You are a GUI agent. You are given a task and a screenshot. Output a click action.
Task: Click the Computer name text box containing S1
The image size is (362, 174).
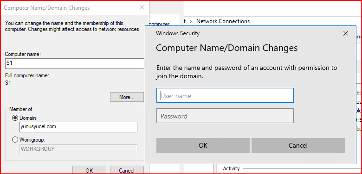[75, 63]
